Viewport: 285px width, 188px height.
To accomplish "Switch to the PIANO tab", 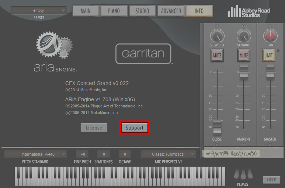I will coord(114,11).
